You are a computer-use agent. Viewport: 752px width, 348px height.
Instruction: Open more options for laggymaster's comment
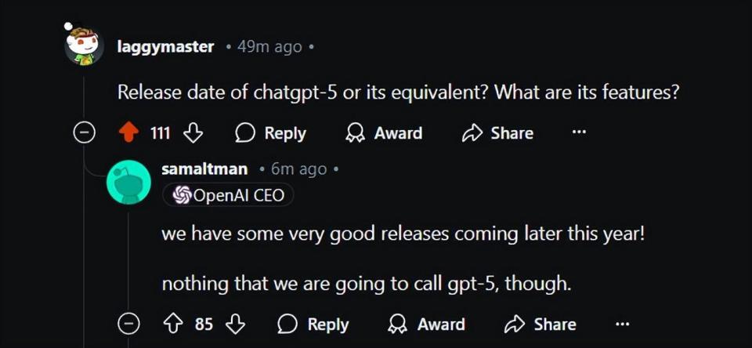tap(579, 132)
